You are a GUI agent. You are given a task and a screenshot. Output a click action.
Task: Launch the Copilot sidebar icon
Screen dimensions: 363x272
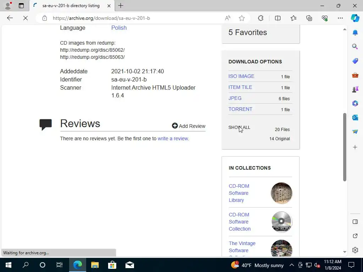(x=355, y=18)
